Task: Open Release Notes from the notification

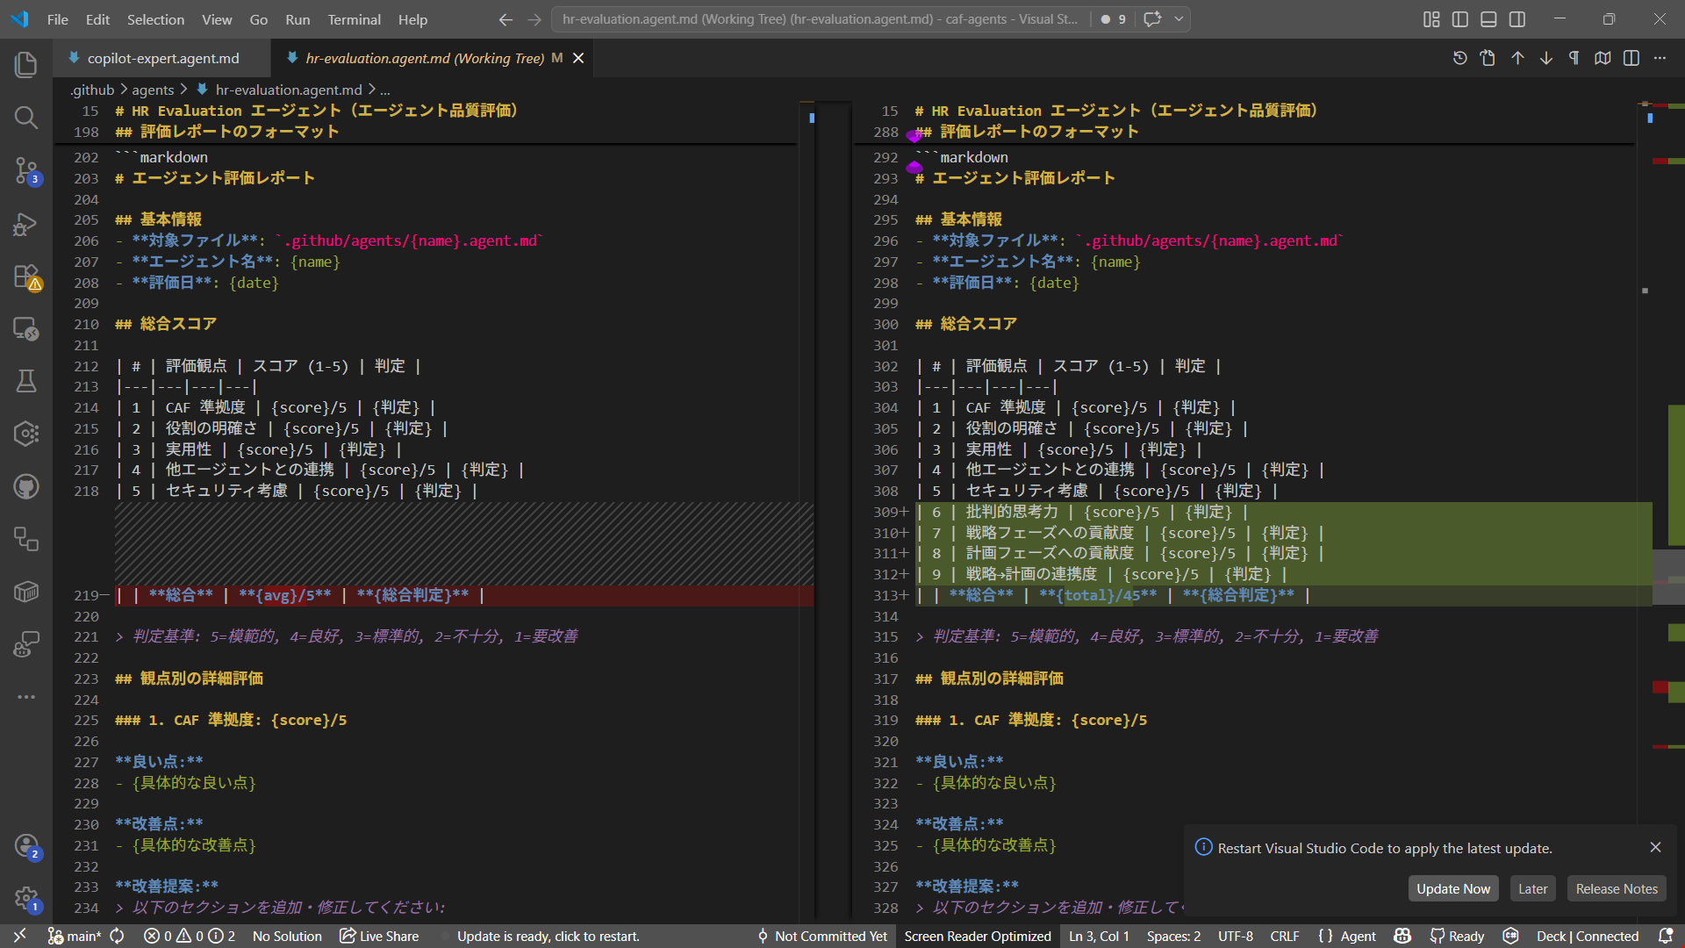Action: coord(1617,888)
